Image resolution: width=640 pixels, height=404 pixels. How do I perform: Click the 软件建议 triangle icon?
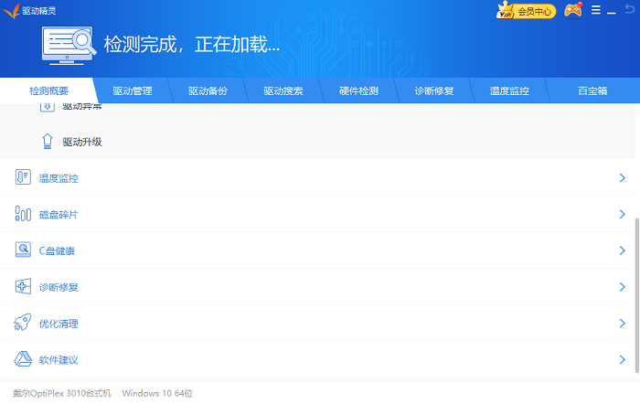(x=23, y=360)
